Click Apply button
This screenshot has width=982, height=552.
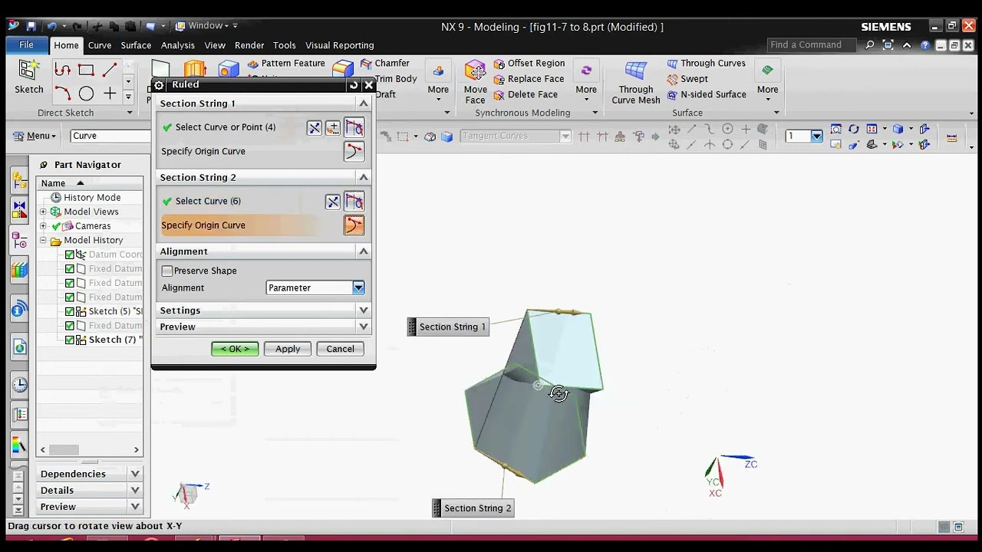tap(288, 349)
